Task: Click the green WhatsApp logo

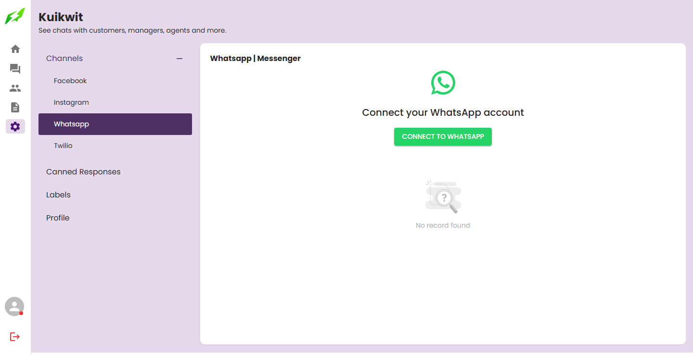Action: click(x=443, y=83)
